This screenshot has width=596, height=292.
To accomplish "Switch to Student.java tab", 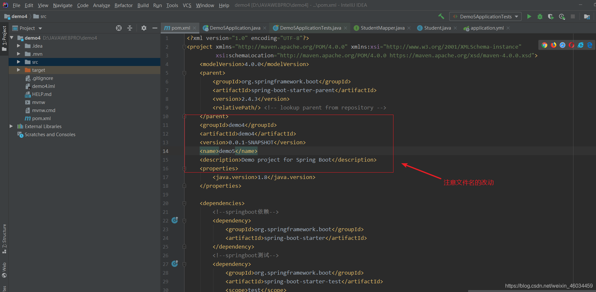I will pos(437,28).
